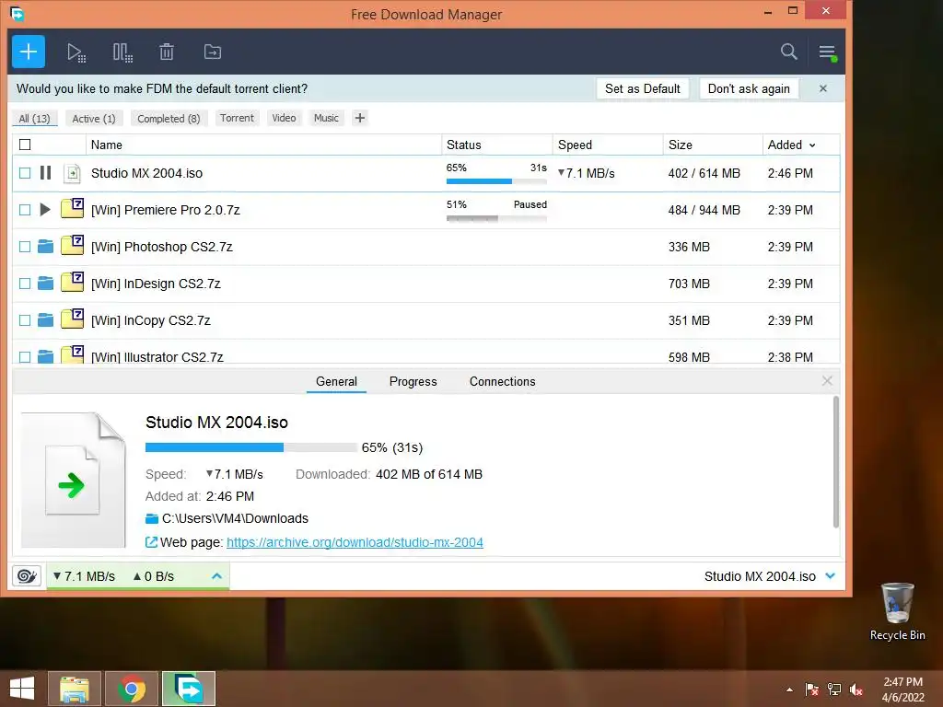Collapse details with bottom-right chevron

[x=831, y=576]
